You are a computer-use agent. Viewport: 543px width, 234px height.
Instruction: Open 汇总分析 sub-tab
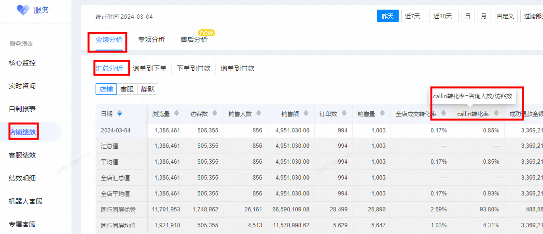coord(109,68)
